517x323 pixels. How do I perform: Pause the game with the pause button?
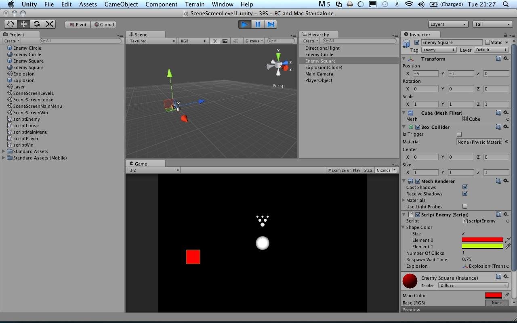pos(258,24)
